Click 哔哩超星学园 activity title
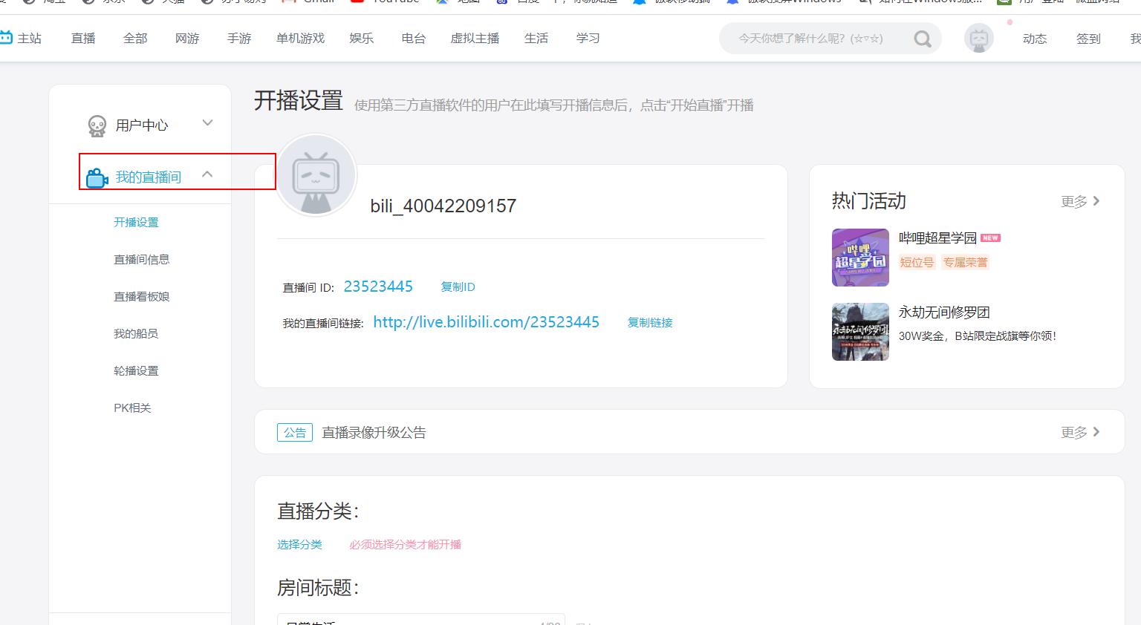 (937, 238)
